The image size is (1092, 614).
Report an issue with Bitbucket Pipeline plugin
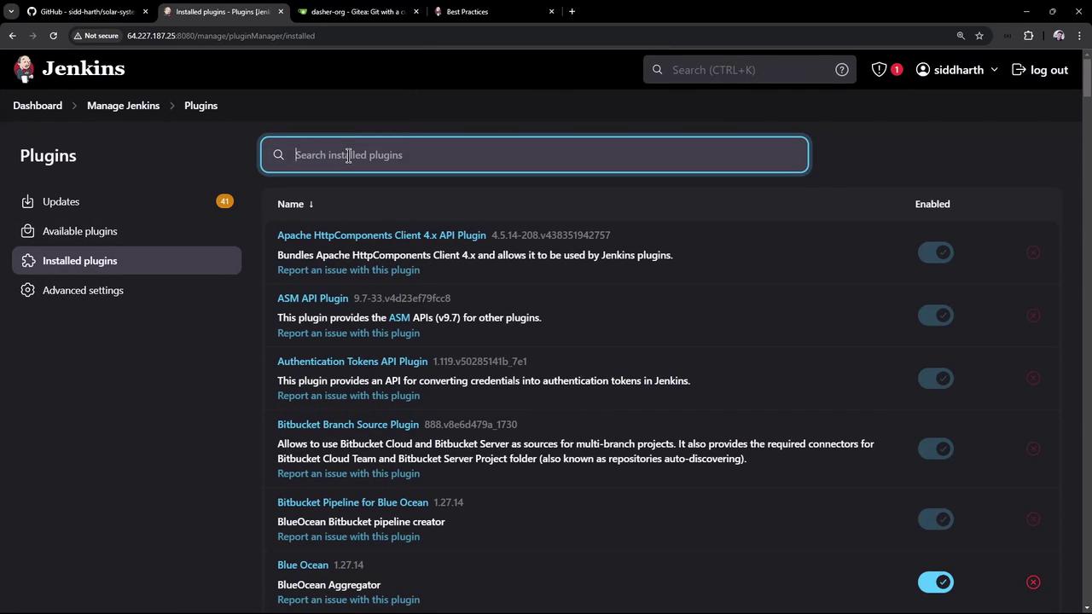pyautogui.click(x=348, y=536)
